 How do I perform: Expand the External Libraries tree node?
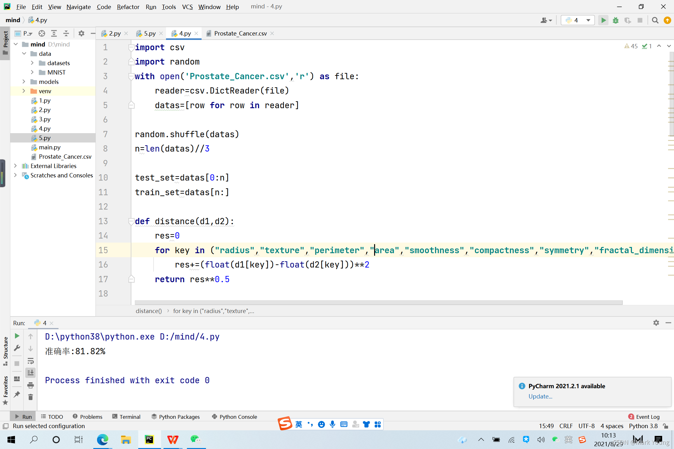[x=15, y=165]
